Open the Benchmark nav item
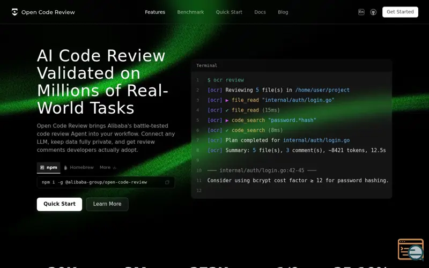The height and width of the screenshot is (268, 429). [190, 12]
